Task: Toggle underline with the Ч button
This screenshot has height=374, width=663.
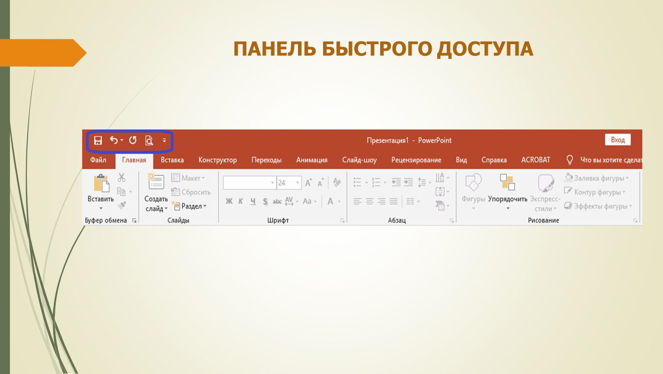Action: click(253, 201)
